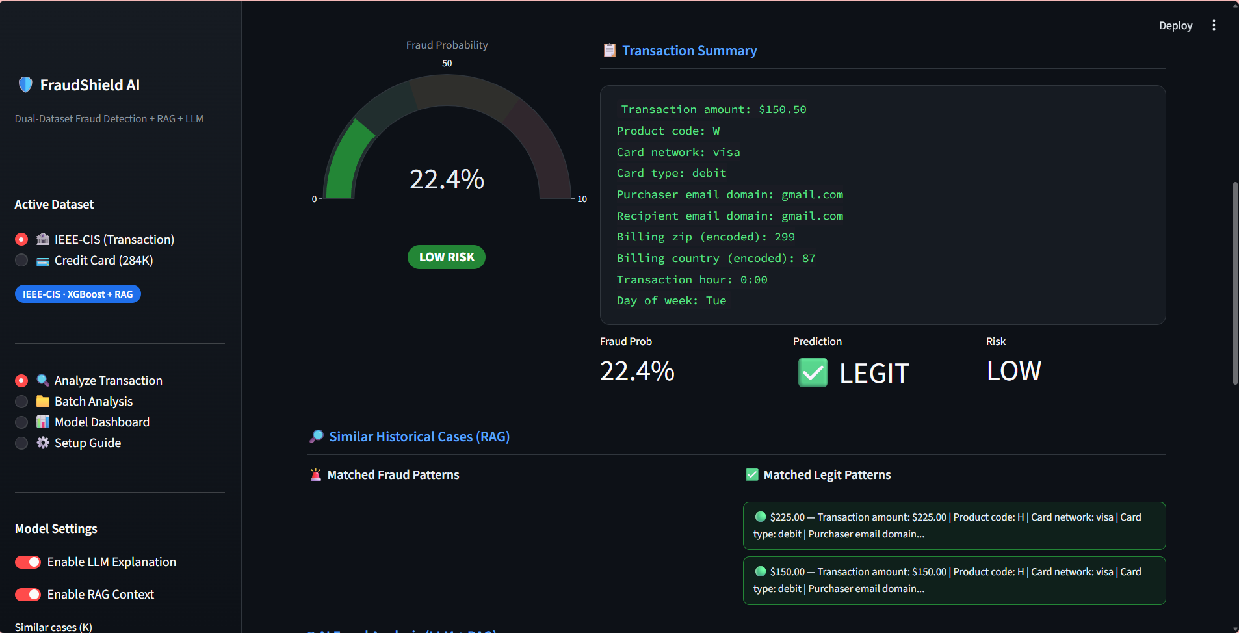Turn off Enable RAG Context
1239x633 pixels.
tap(27, 594)
